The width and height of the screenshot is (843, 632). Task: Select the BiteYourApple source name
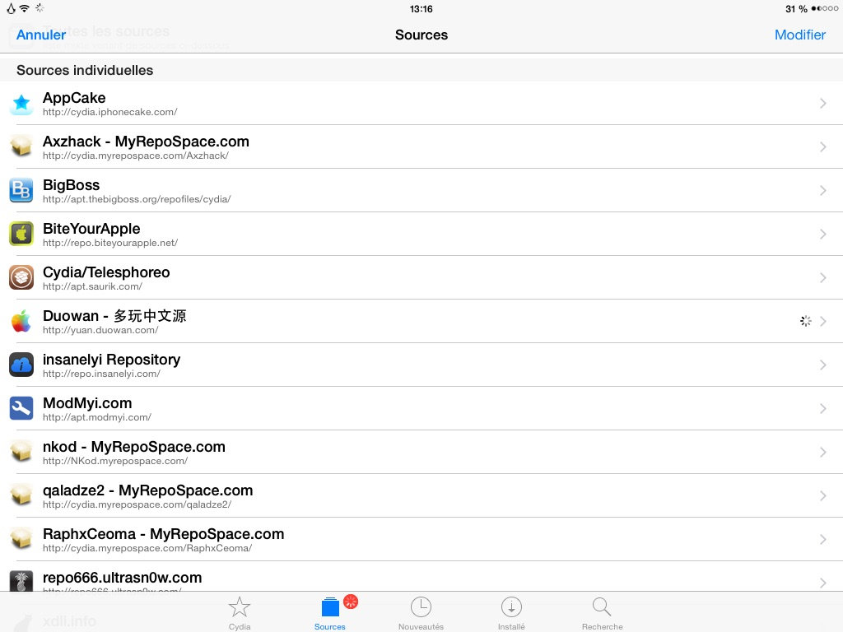click(91, 229)
